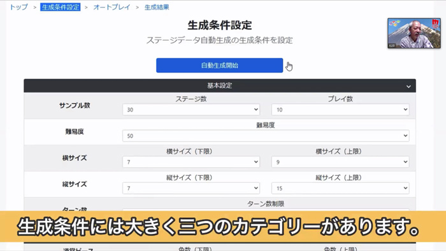Click the presenter webcam thumbnail
This screenshot has width=446, height=251.
coord(414,33)
